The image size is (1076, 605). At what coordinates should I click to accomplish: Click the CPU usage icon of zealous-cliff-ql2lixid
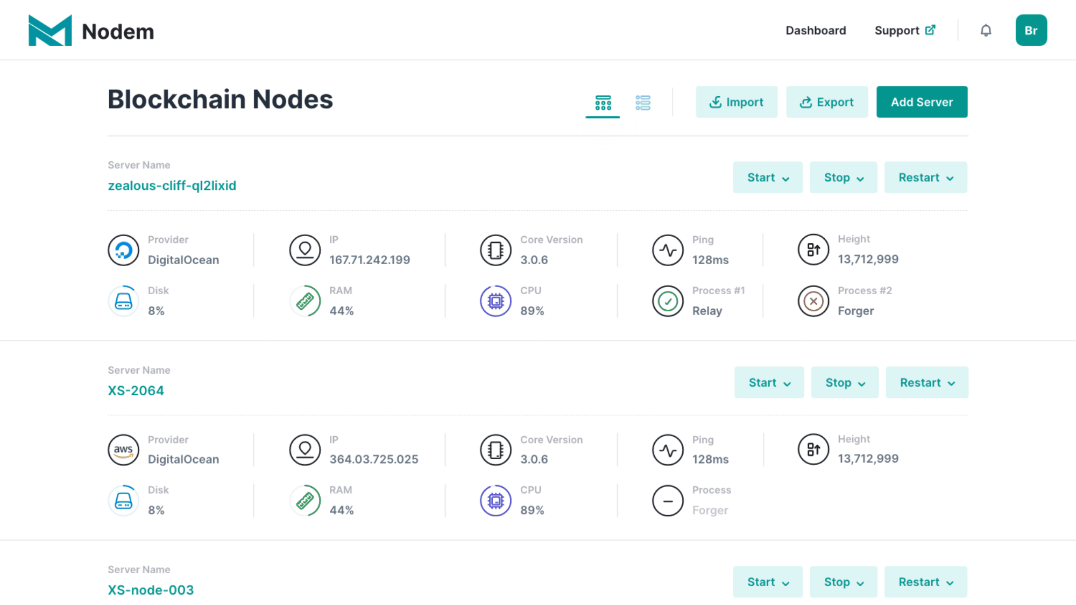tap(495, 301)
